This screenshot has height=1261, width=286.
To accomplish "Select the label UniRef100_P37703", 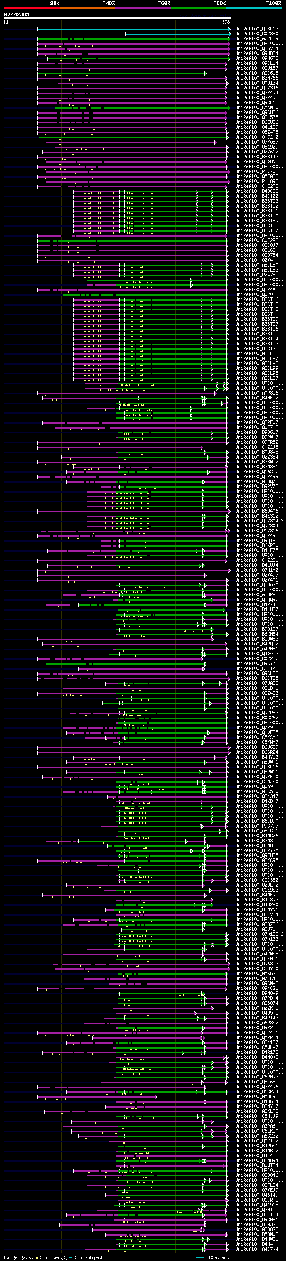I will click(x=257, y=172).
